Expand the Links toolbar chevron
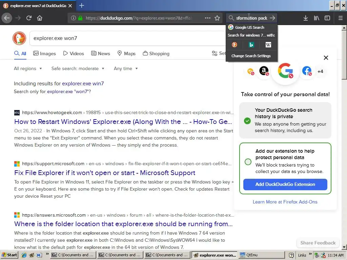Screen dimensions: 347x260 [x=310, y=254]
